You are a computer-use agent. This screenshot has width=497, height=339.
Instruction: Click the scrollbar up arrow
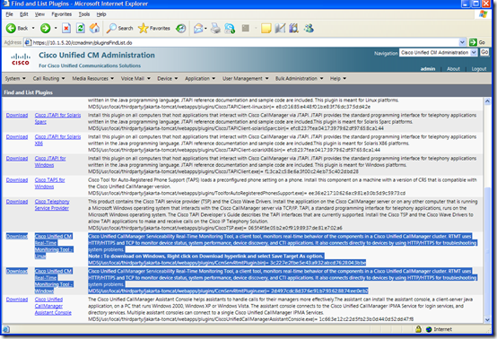(x=487, y=101)
